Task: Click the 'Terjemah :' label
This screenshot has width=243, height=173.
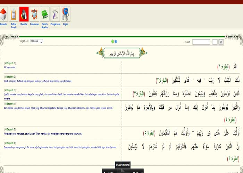Action: (24, 41)
